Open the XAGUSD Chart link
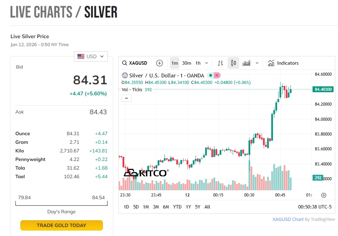The height and width of the screenshot is (236, 338). point(288,219)
